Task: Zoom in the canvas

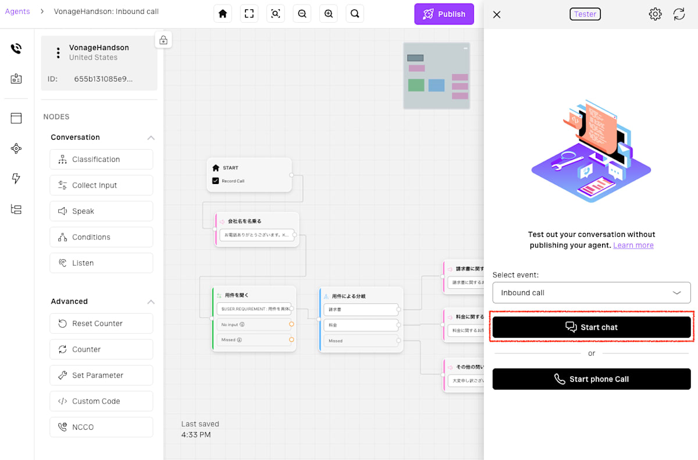Action: [329, 14]
